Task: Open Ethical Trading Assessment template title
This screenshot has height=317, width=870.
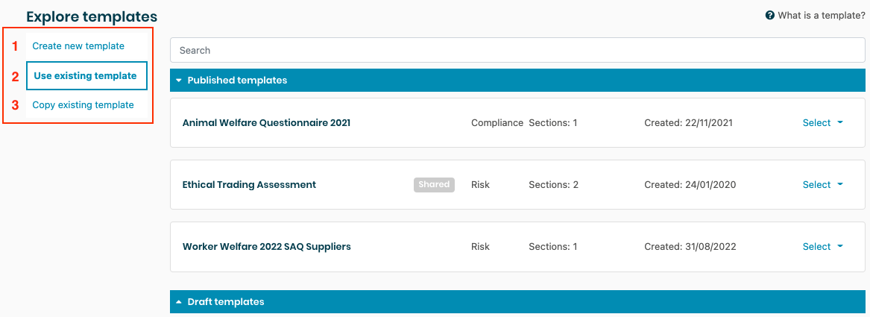Action: (x=249, y=185)
